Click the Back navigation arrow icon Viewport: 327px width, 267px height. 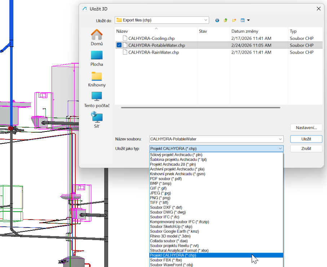(217, 20)
